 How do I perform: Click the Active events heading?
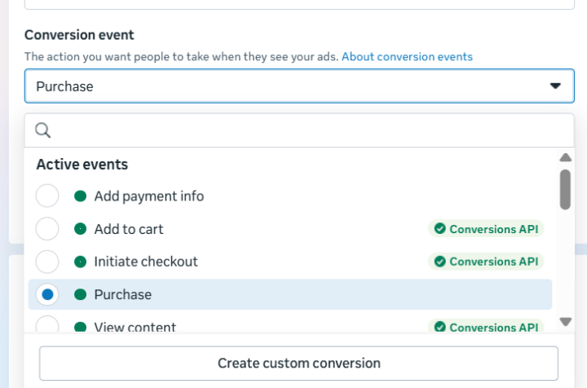(x=82, y=165)
